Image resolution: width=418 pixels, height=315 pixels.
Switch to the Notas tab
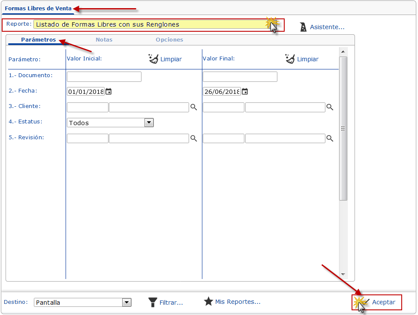point(104,40)
